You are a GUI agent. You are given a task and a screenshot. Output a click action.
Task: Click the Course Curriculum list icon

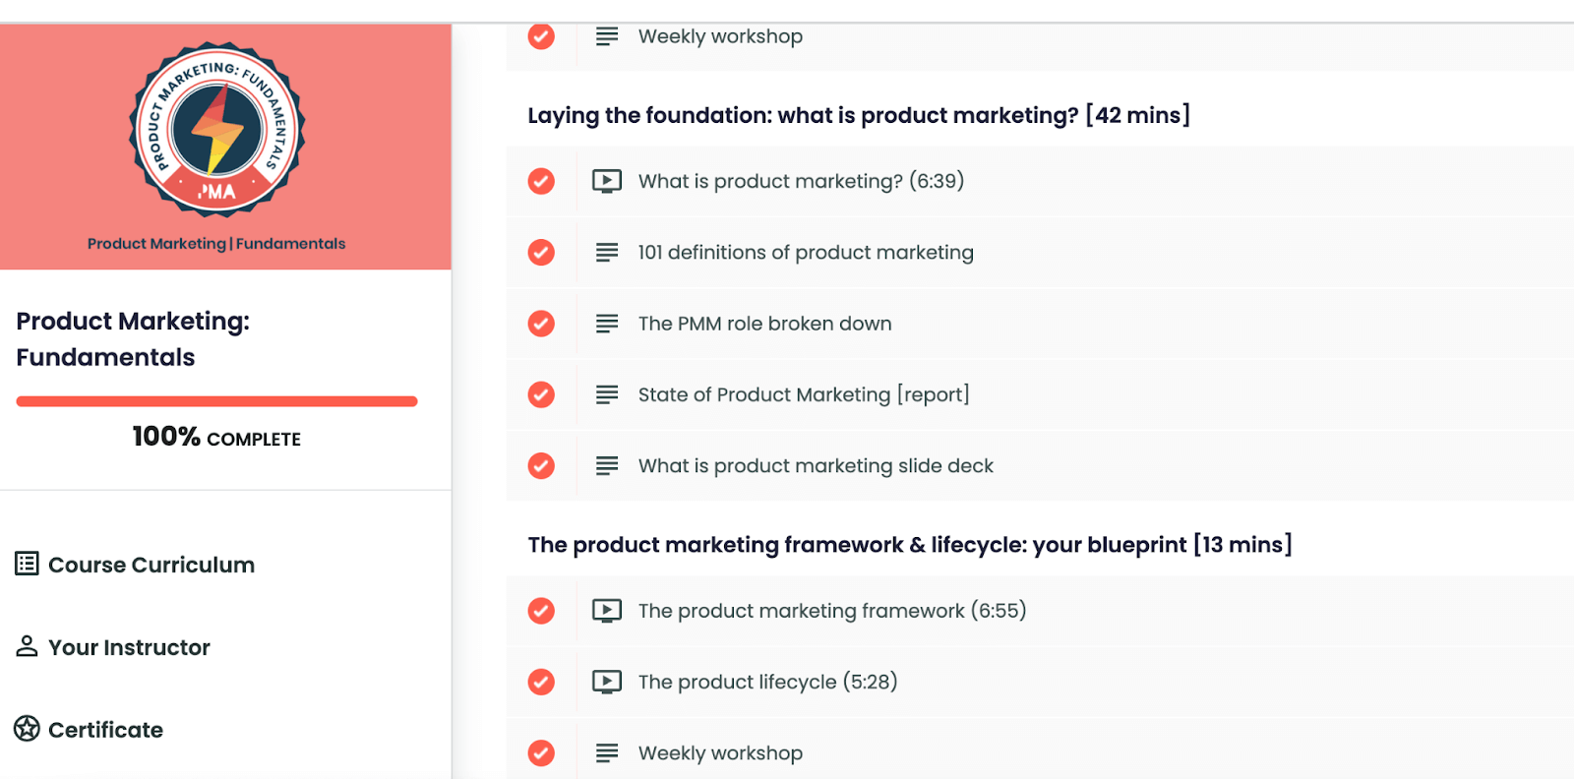coord(27,564)
